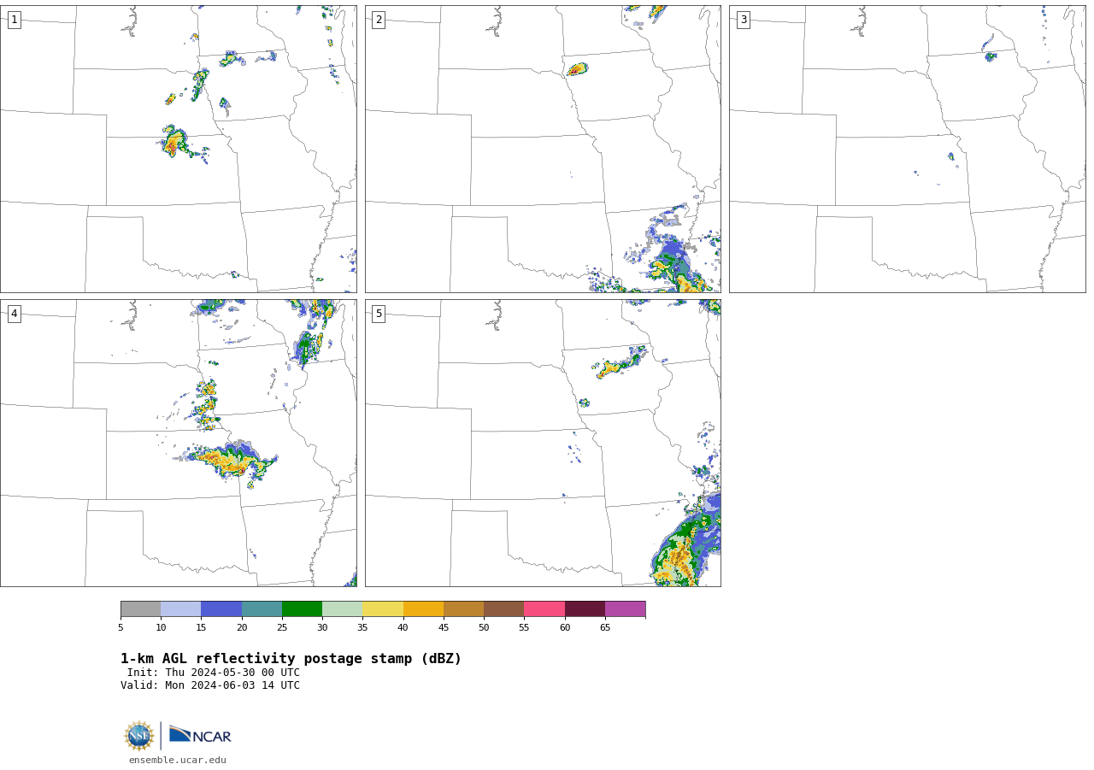The height and width of the screenshot is (770, 1094).
Task: Click the yellow 35-40 dBZ swatch
Action: coord(383,609)
